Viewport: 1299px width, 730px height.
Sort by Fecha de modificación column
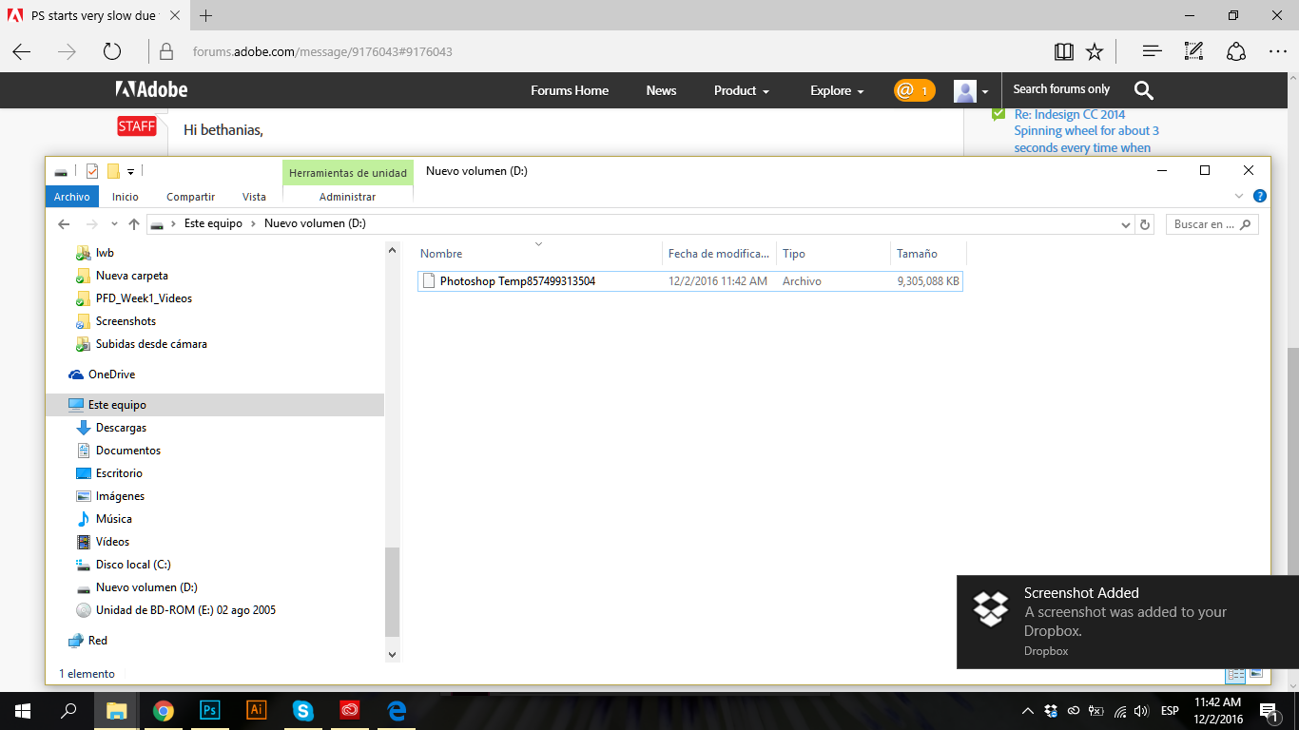(x=719, y=254)
